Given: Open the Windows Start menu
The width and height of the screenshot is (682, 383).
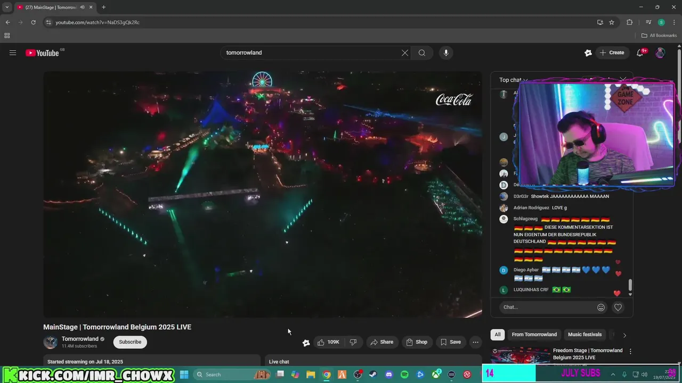Looking at the screenshot, I should pos(184,374).
